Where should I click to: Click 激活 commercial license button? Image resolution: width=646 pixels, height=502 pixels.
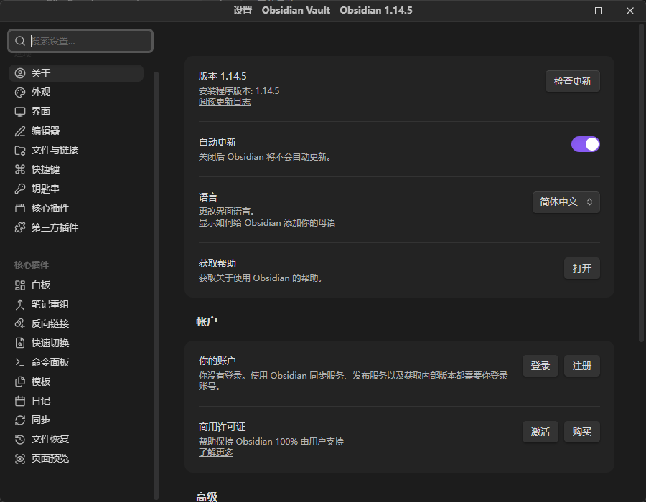tap(540, 432)
